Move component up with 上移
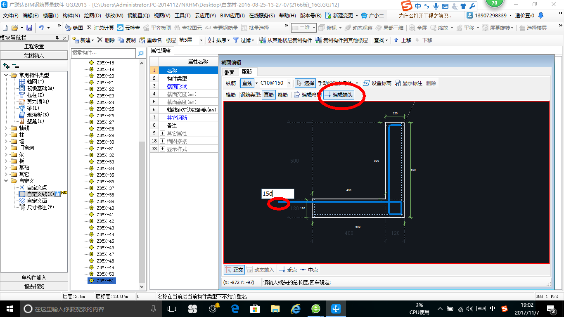Viewport: 564px width, 317px height. (x=403, y=40)
